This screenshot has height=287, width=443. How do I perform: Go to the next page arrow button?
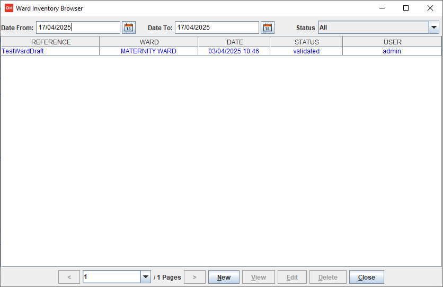pos(194,277)
